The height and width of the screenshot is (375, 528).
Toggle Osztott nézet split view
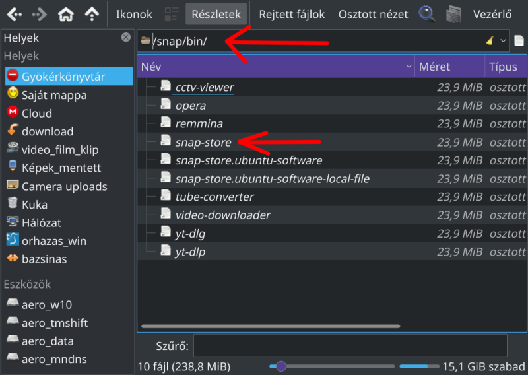coord(373,15)
